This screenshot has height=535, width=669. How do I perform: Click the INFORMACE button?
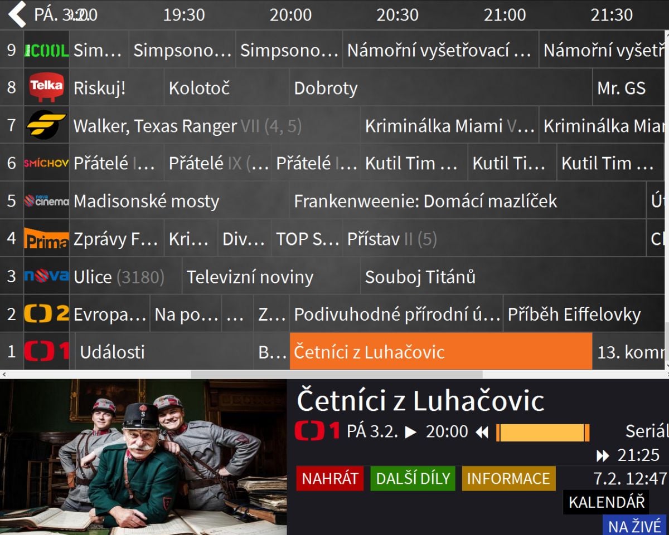pos(508,478)
